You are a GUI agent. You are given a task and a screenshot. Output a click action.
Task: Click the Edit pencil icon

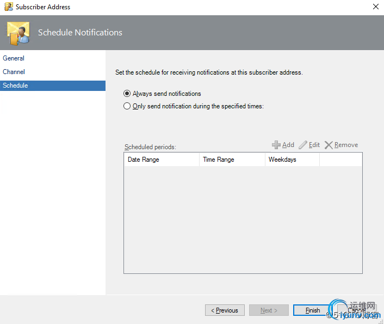click(x=303, y=145)
